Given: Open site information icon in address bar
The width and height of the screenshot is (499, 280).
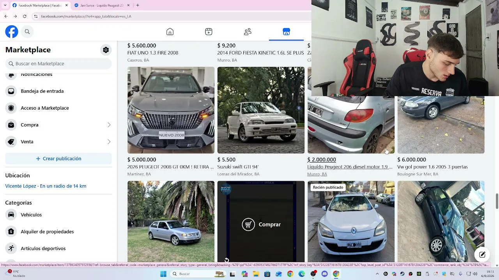Looking at the screenshot, I should click(x=35, y=16).
